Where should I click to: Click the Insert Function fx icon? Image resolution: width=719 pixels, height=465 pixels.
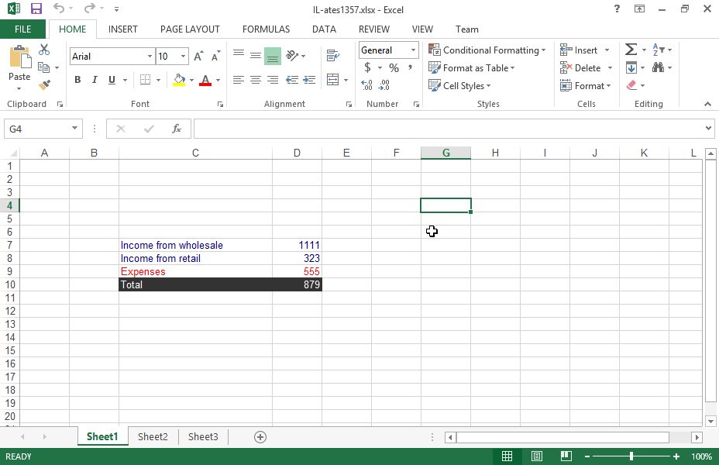(177, 129)
